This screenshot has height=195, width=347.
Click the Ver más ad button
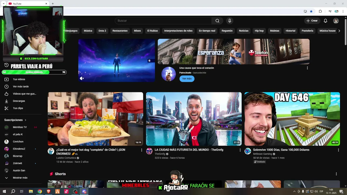tap(187, 79)
